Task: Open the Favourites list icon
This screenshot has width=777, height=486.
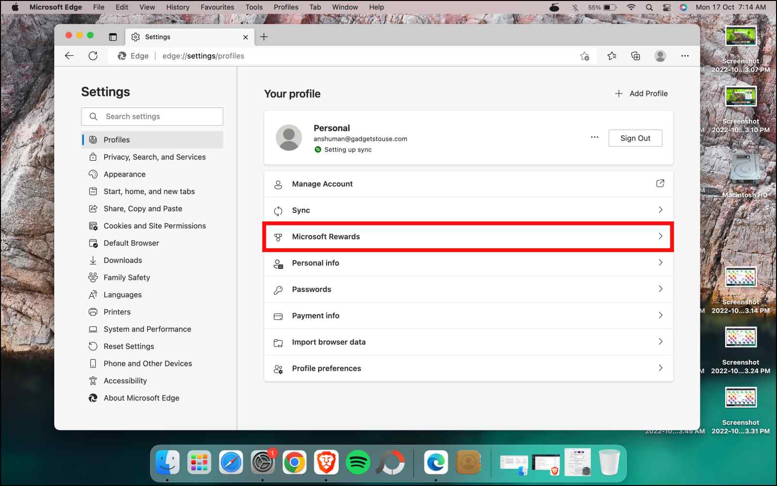Action: 612,56
